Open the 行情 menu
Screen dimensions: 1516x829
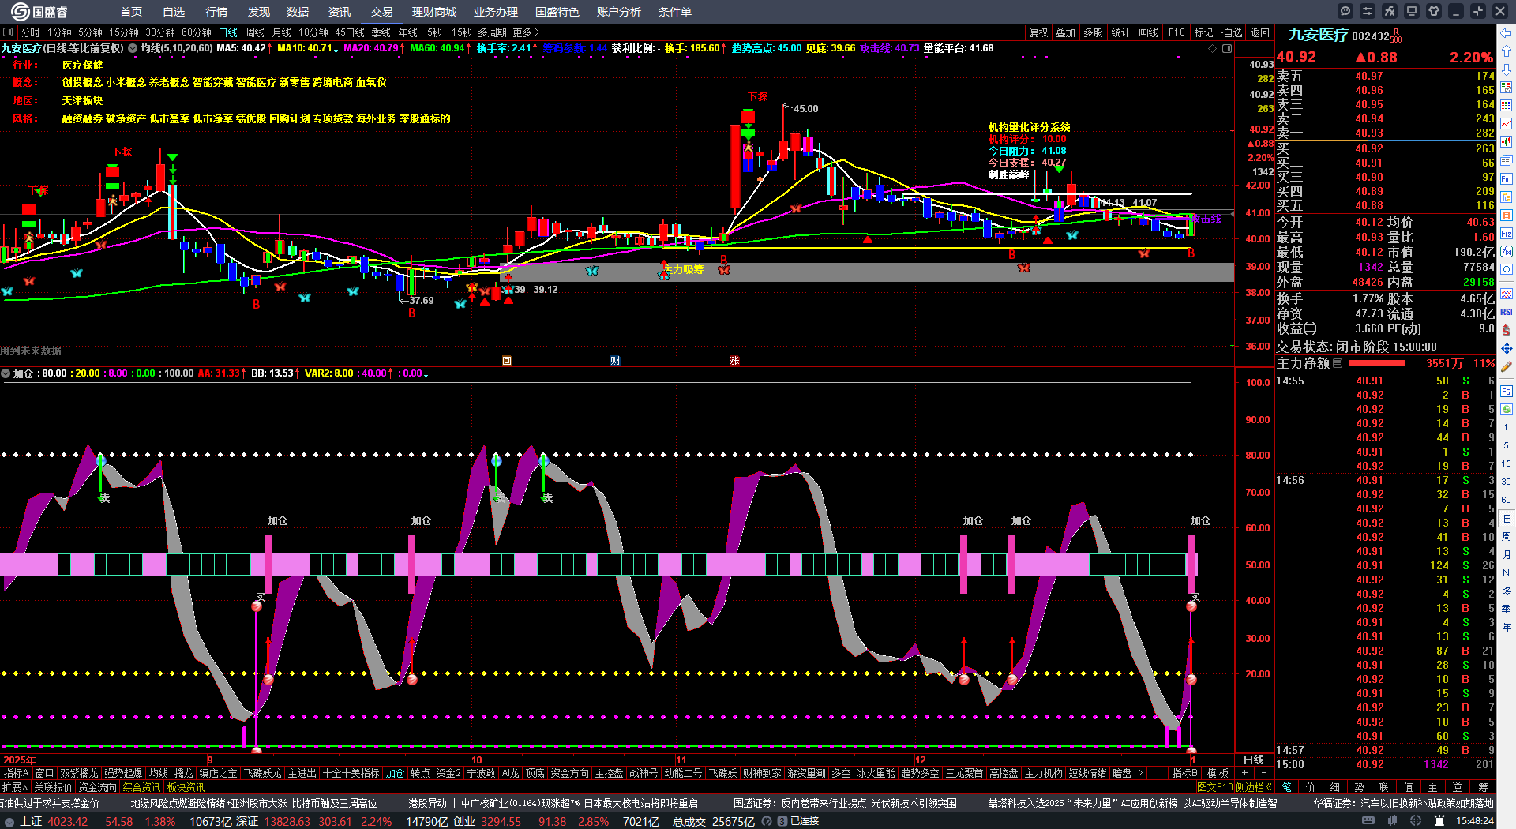tap(216, 12)
